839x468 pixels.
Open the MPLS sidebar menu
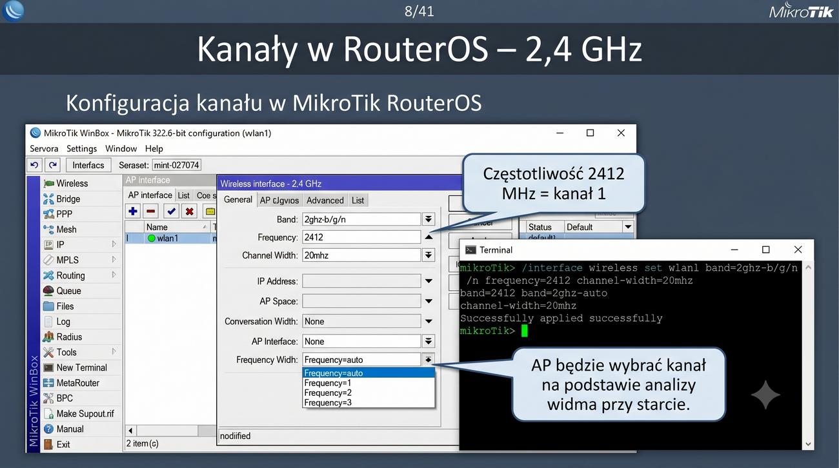[x=61, y=260]
